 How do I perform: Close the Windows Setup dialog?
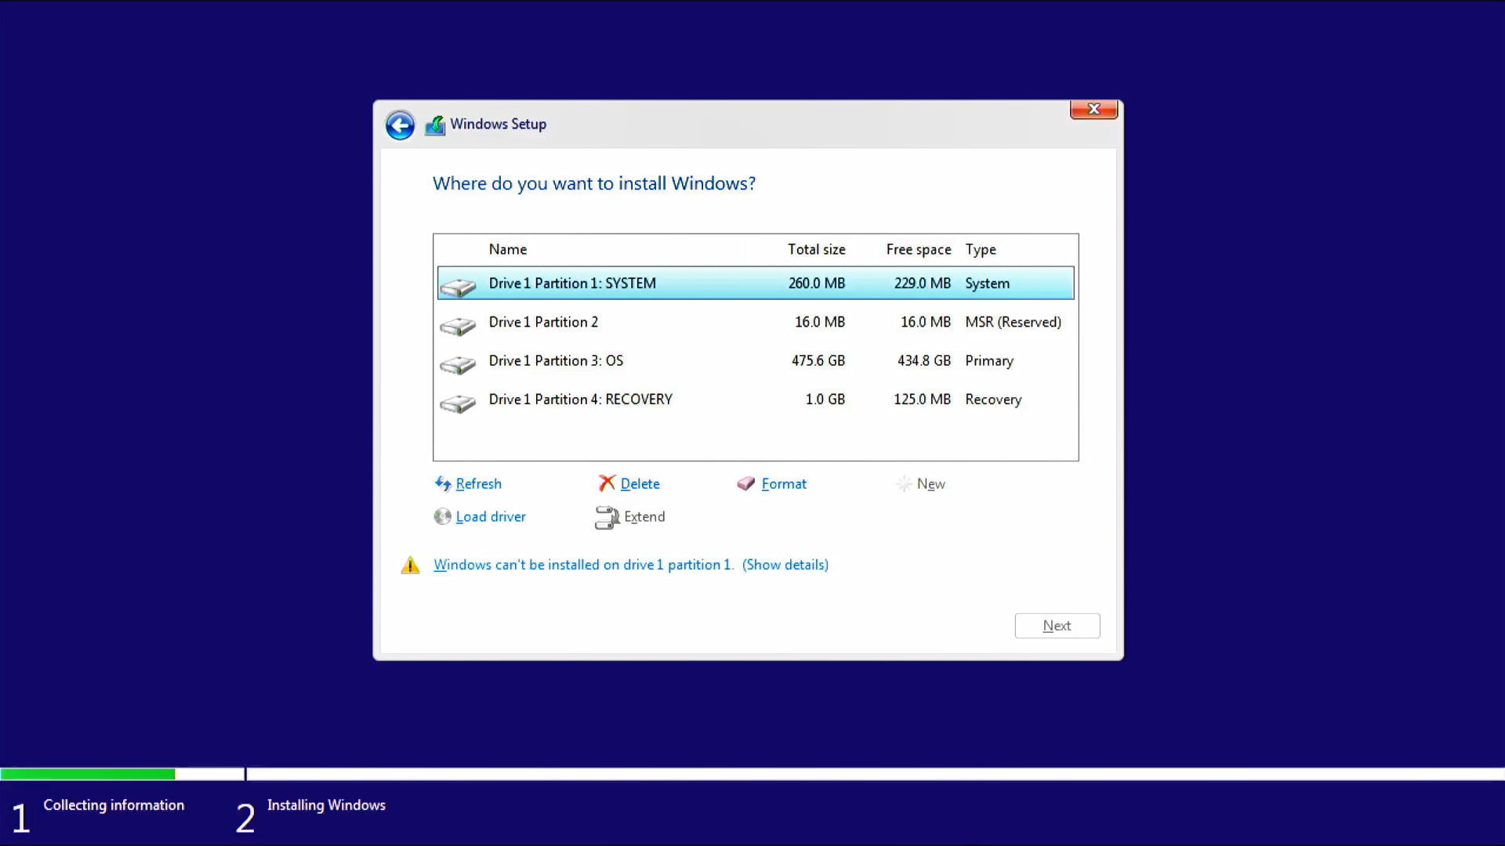[1093, 109]
